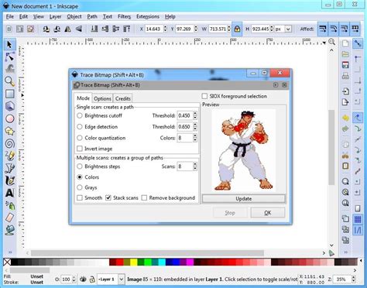367x288 pixels.
Task: Select the Ellipse circle tool
Action: [9, 118]
